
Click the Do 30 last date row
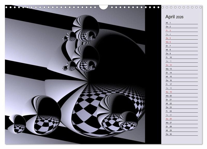[x=181, y=134]
